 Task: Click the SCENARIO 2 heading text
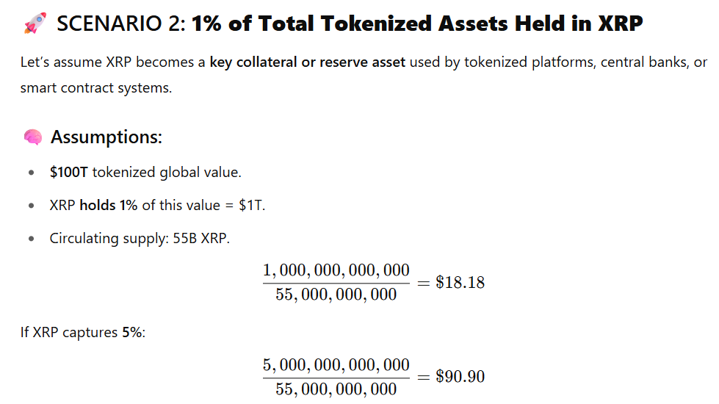[x=350, y=24]
